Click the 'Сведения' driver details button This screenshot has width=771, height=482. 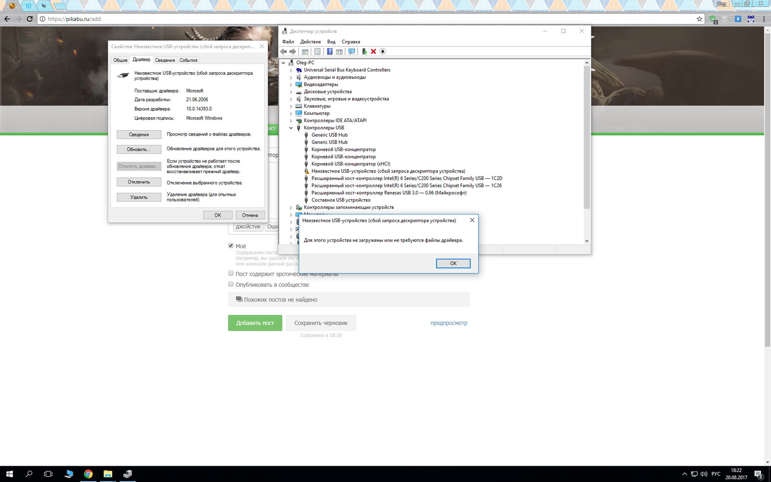coord(139,134)
